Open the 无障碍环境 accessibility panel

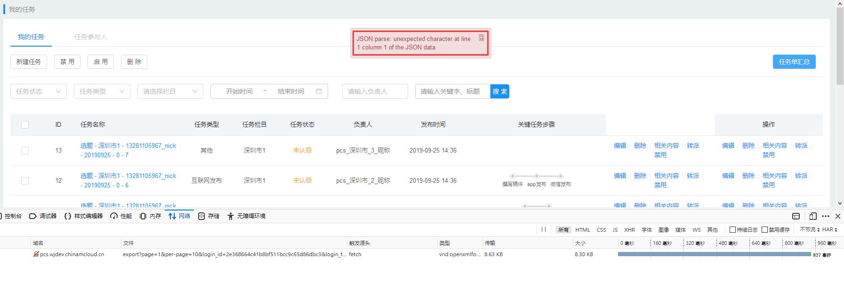pyautogui.click(x=246, y=216)
